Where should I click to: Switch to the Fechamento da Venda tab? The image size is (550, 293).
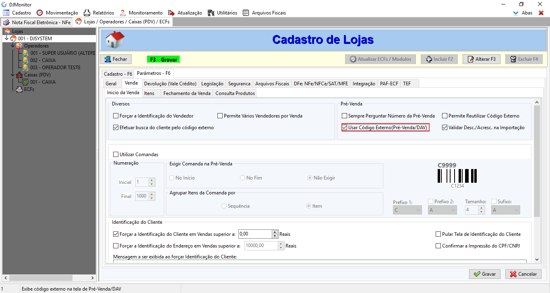pyautogui.click(x=187, y=93)
